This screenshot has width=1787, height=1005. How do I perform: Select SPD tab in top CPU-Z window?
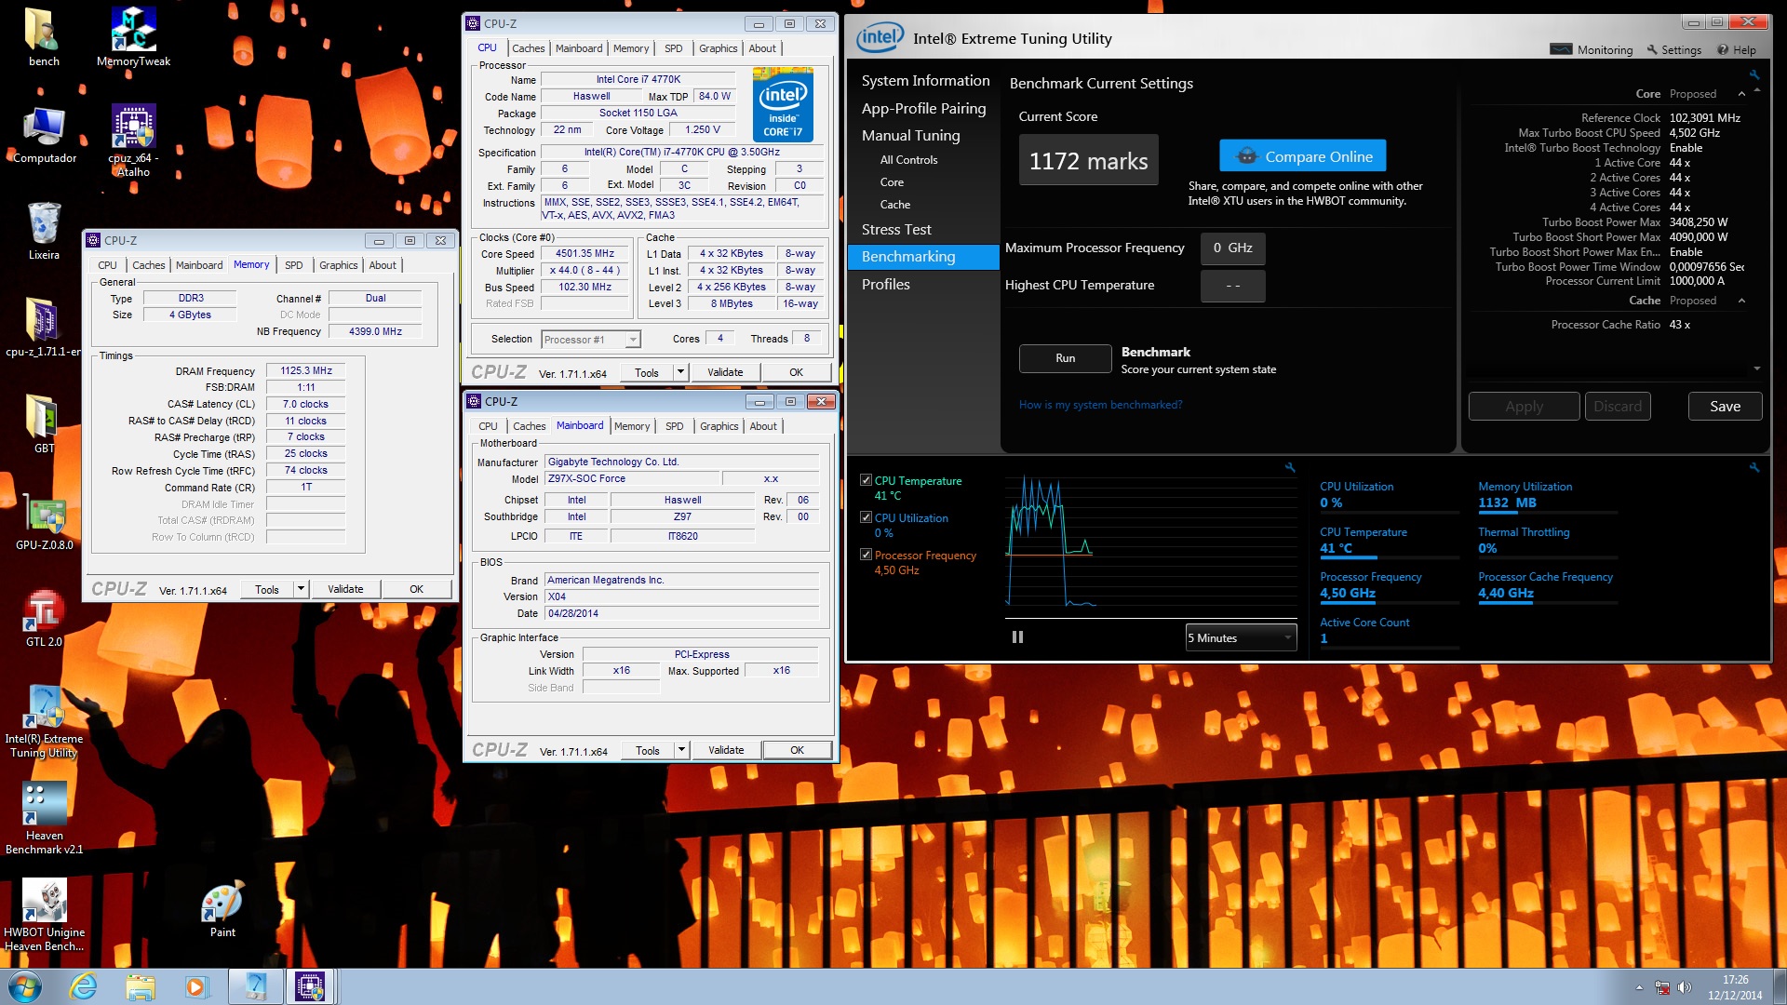pyautogui.click(x=674, y=48)
